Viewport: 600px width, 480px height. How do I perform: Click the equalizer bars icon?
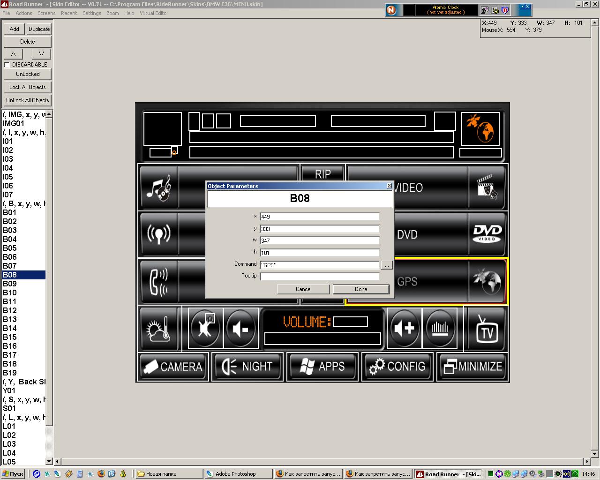[x=440, y=328]
